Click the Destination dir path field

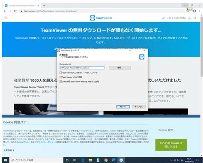pos(82,68)
